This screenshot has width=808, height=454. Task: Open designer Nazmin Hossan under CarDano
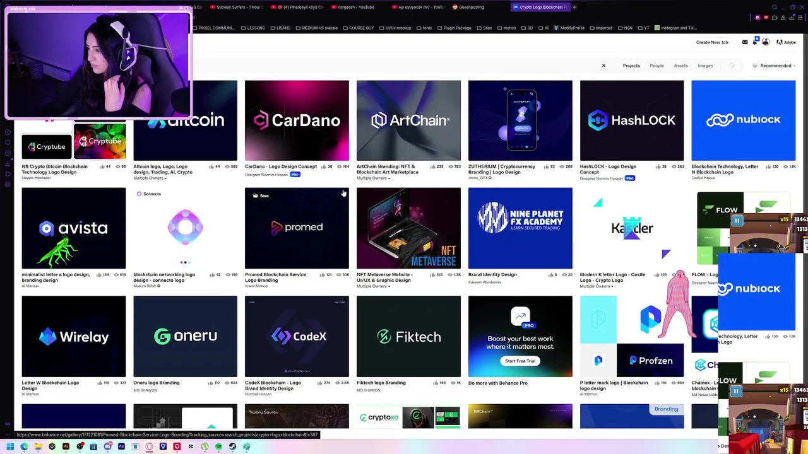click(x=267, y=174)
